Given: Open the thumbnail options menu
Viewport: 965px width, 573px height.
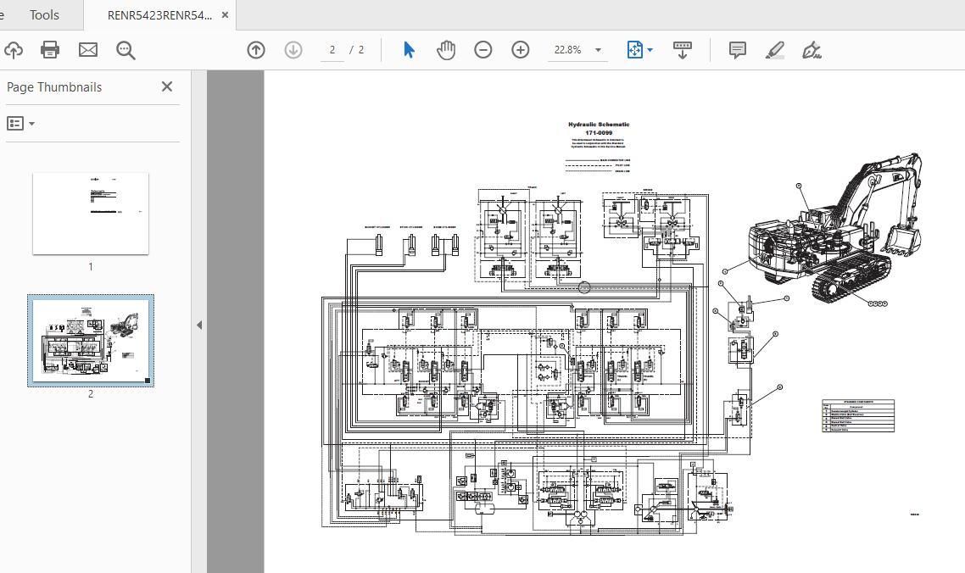Looking at the screenshot, I should pos(20,123).
